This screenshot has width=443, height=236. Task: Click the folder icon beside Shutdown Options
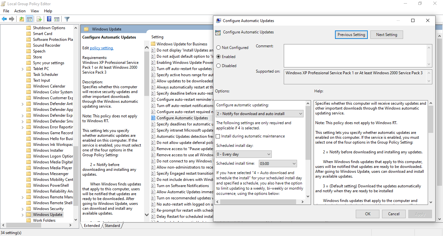[x=29, y=28]
